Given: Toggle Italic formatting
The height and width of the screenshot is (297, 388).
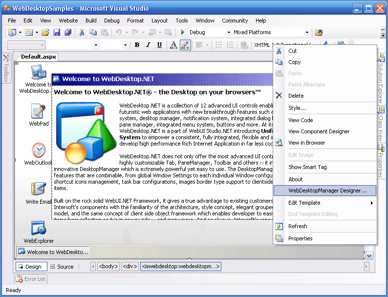Looking at the screenshot, I should coord(148,45).
